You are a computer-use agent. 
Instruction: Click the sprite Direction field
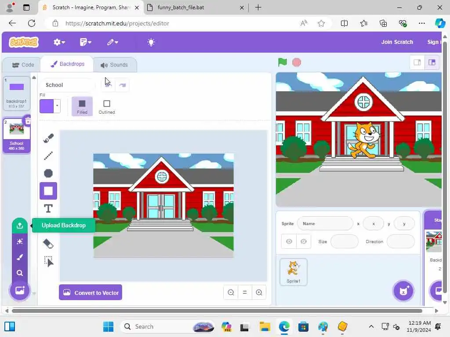click(401, 242)
